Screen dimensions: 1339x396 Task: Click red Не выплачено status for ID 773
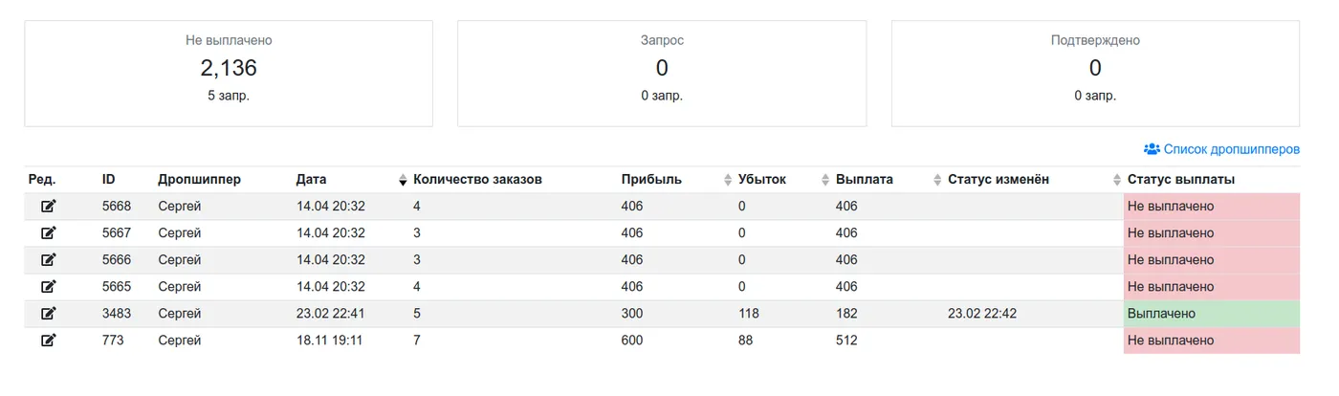(1212, 341)
